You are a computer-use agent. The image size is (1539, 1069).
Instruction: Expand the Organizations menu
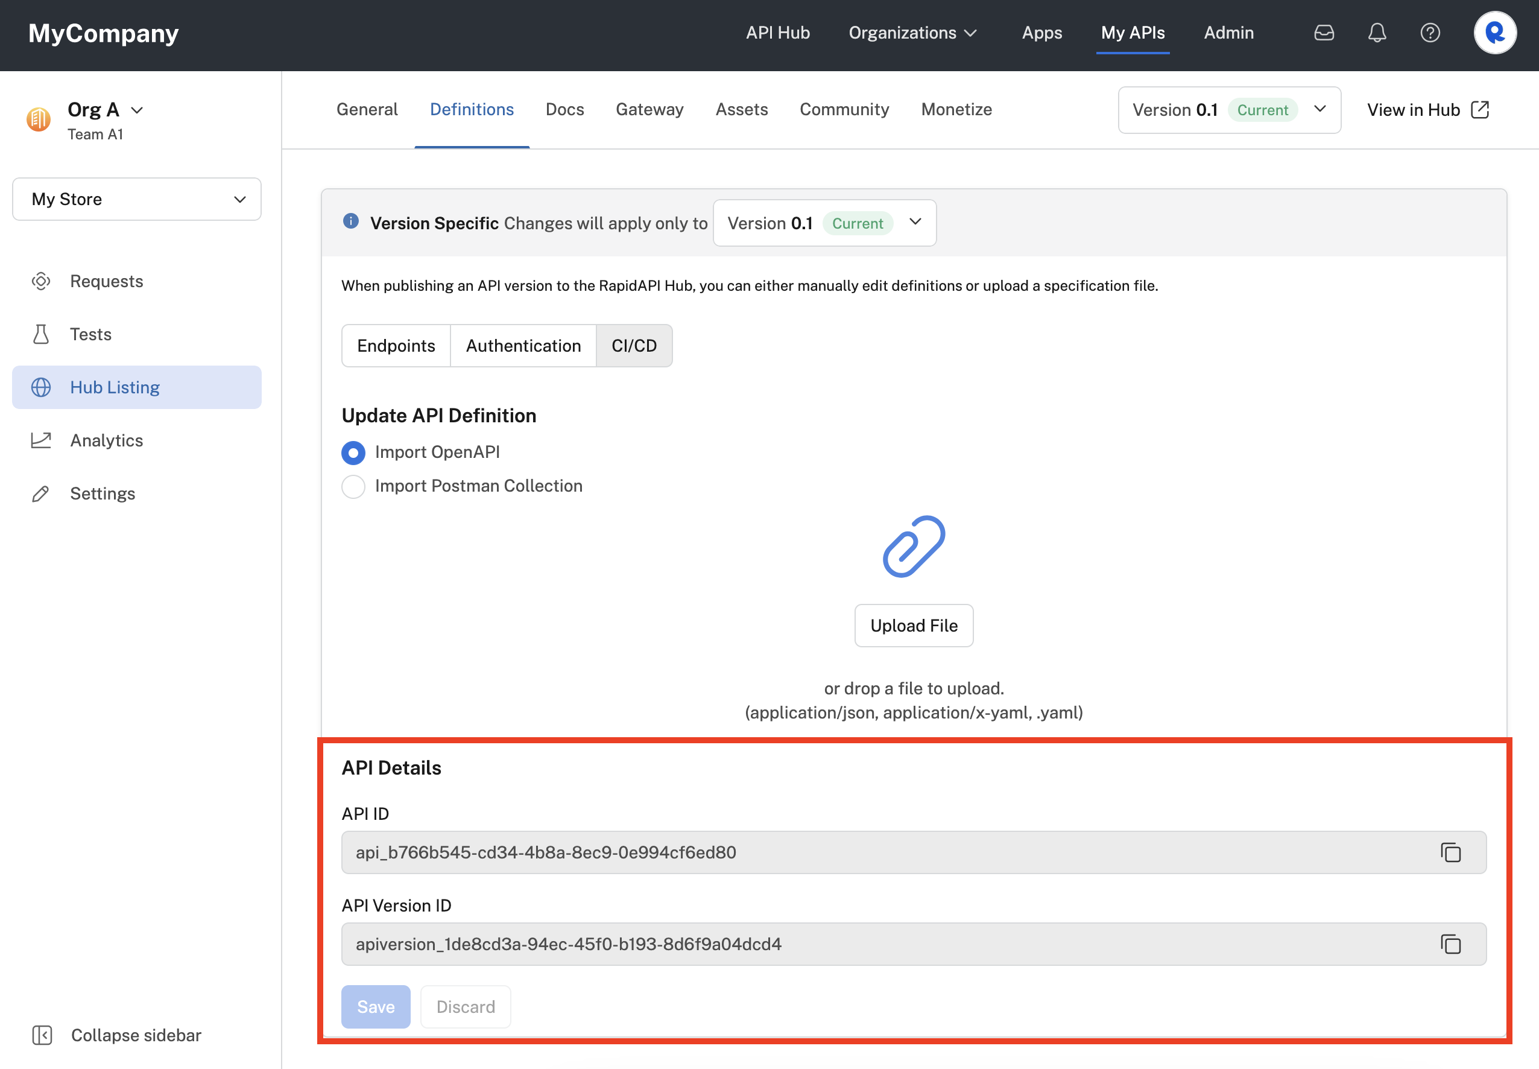point(913,33)
